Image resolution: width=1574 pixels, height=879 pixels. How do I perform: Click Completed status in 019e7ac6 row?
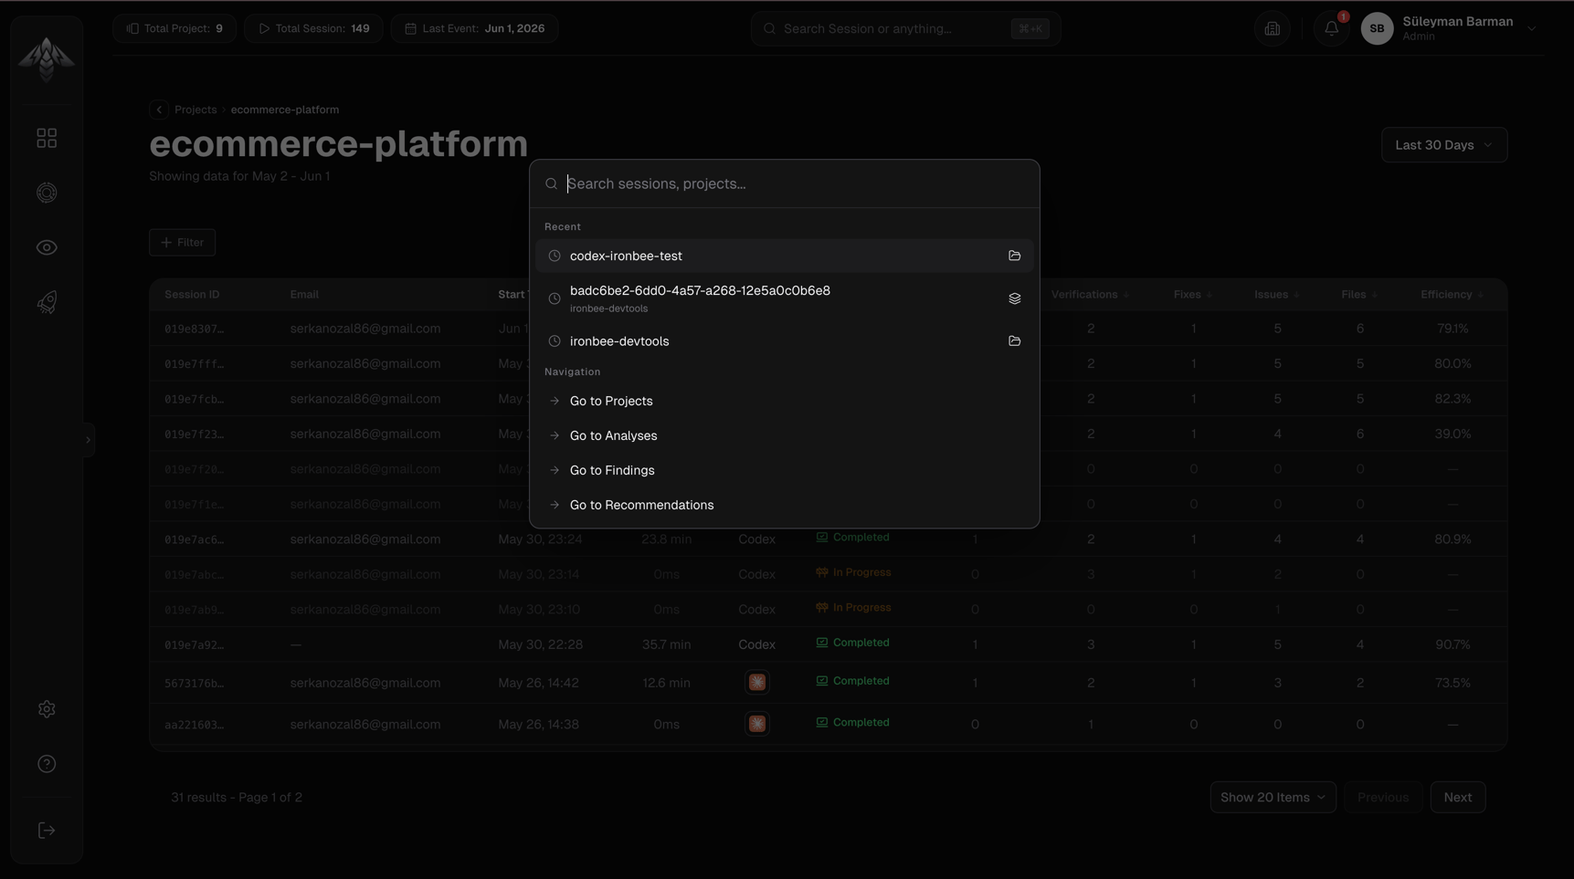pos(852,538)
